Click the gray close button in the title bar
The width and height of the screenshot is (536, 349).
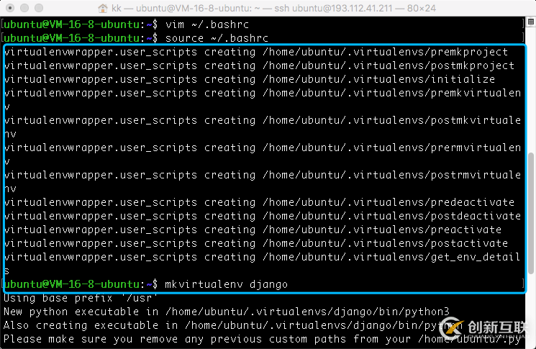tap(10, 7)
